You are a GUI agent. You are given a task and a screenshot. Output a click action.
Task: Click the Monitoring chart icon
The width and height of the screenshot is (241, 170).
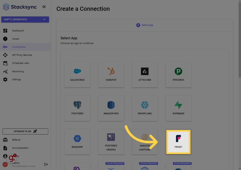5,71
